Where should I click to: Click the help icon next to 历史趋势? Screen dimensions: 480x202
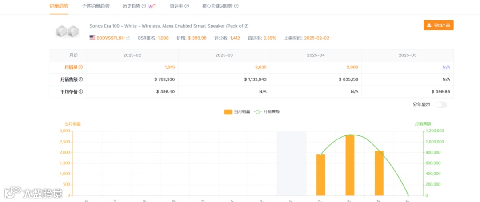pyautogui.click(x=144, y=6)
